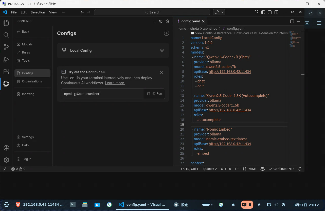Screen dimensions: 325x211
Task: Select the Continue extension icon in activity bar
Action: 6,84
